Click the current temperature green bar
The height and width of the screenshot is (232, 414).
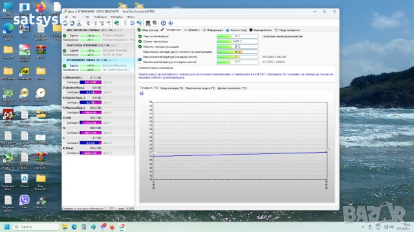pos(237,36)
